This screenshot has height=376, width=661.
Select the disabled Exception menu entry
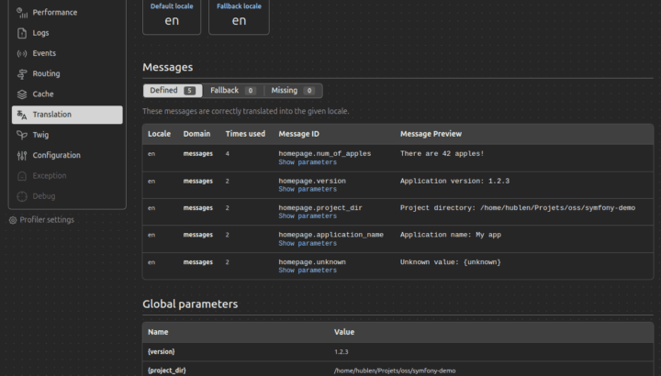pos(67,176)
